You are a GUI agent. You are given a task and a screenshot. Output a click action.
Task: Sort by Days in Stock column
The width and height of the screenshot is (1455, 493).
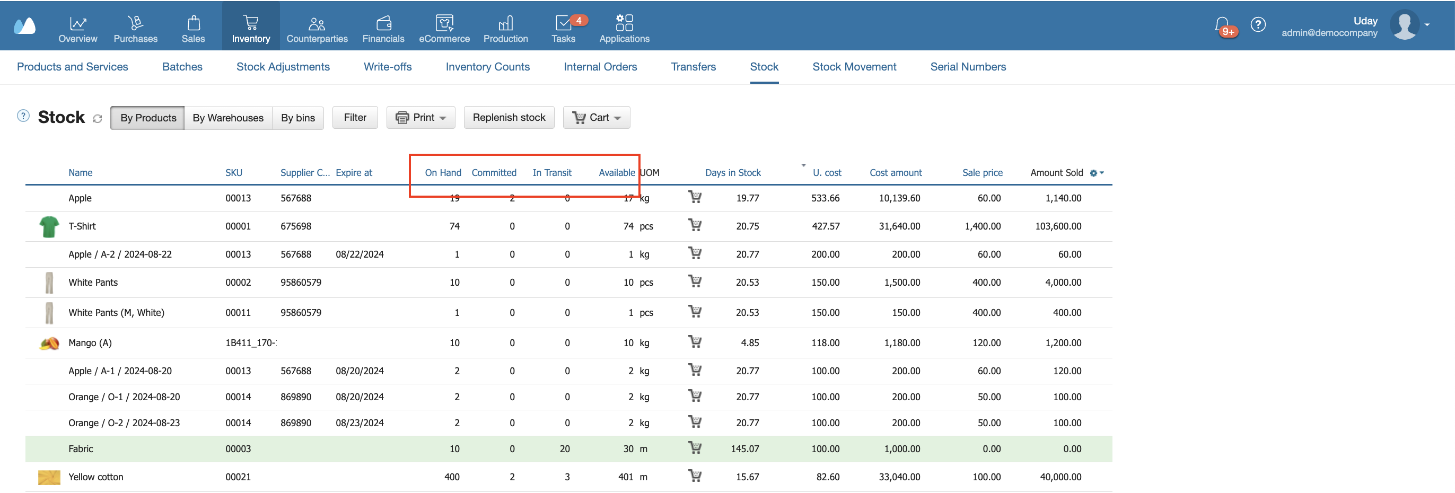point(733,173)
